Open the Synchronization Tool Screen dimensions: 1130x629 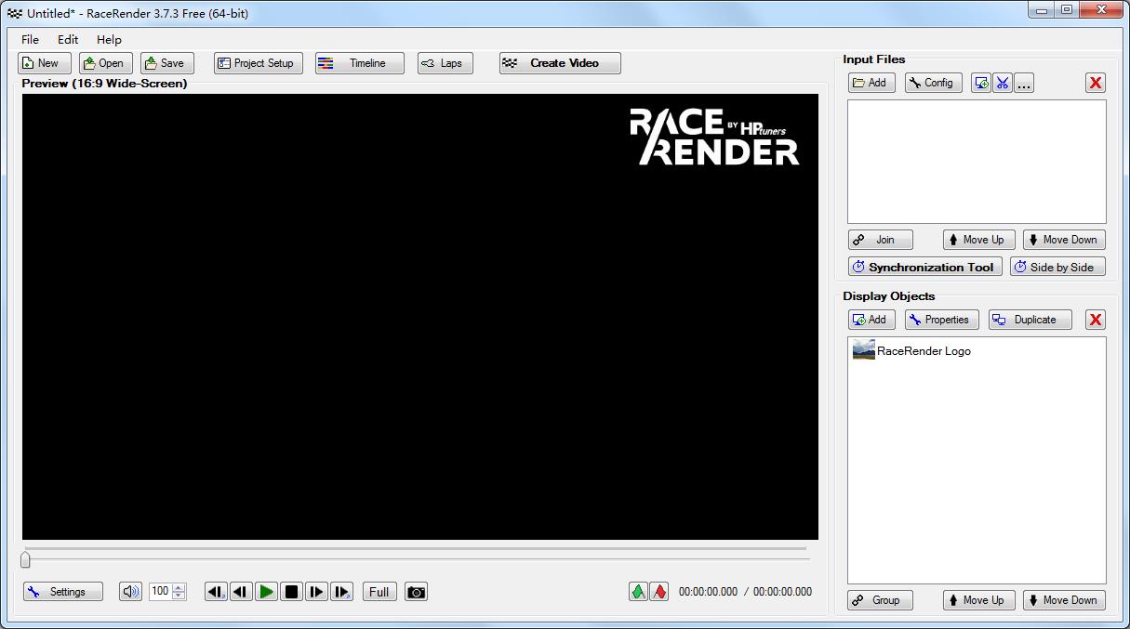[x=925, y=267]
